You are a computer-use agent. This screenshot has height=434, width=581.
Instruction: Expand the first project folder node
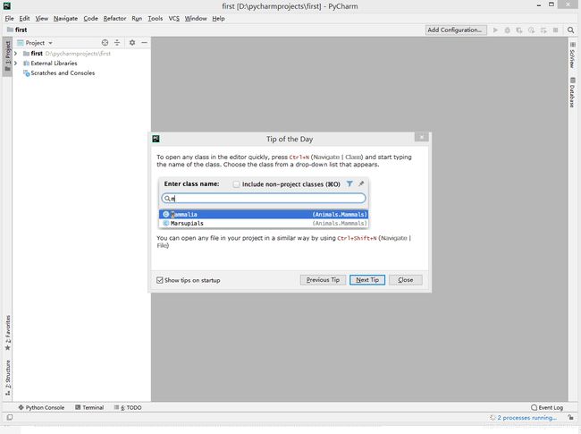[15, 54]
